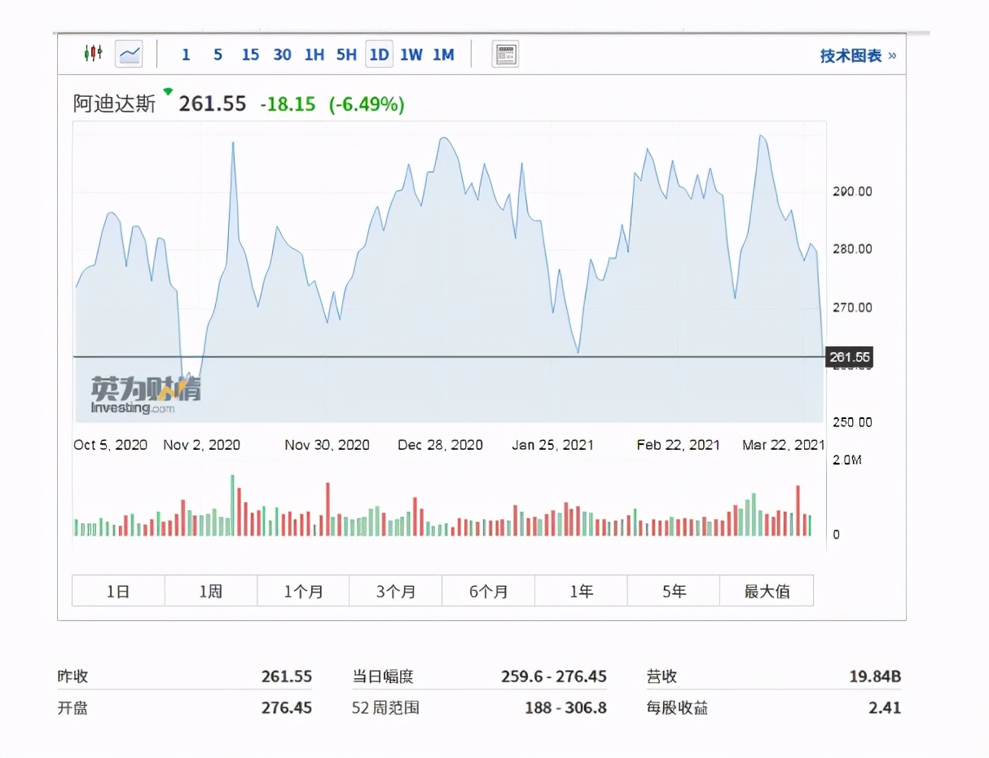Show the 6个月 time range
Image resolution: width=989 pixels, height=758 pixels.
pyautogui.click(x=488, y=591)
